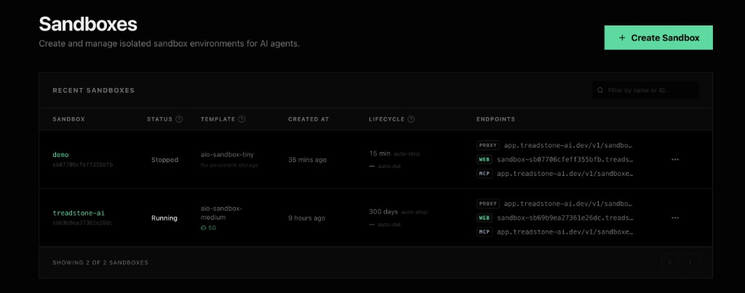This screenshot has height=293, width=745.
Task: Go to next page of sandboxes
Action: [x=690, y=262]
